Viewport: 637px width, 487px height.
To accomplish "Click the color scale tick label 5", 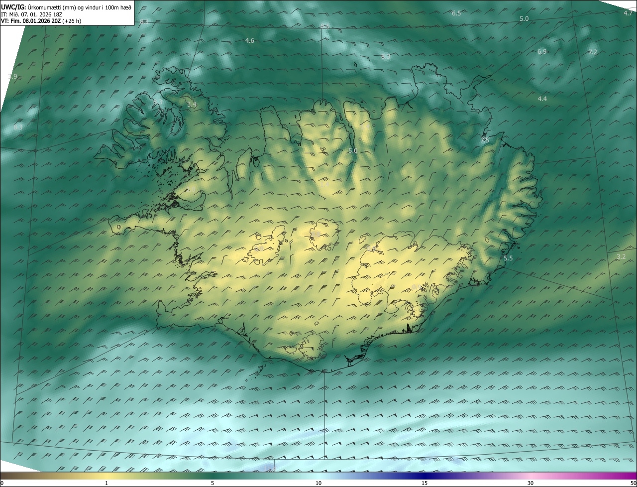I will click(x=212, y=483).
